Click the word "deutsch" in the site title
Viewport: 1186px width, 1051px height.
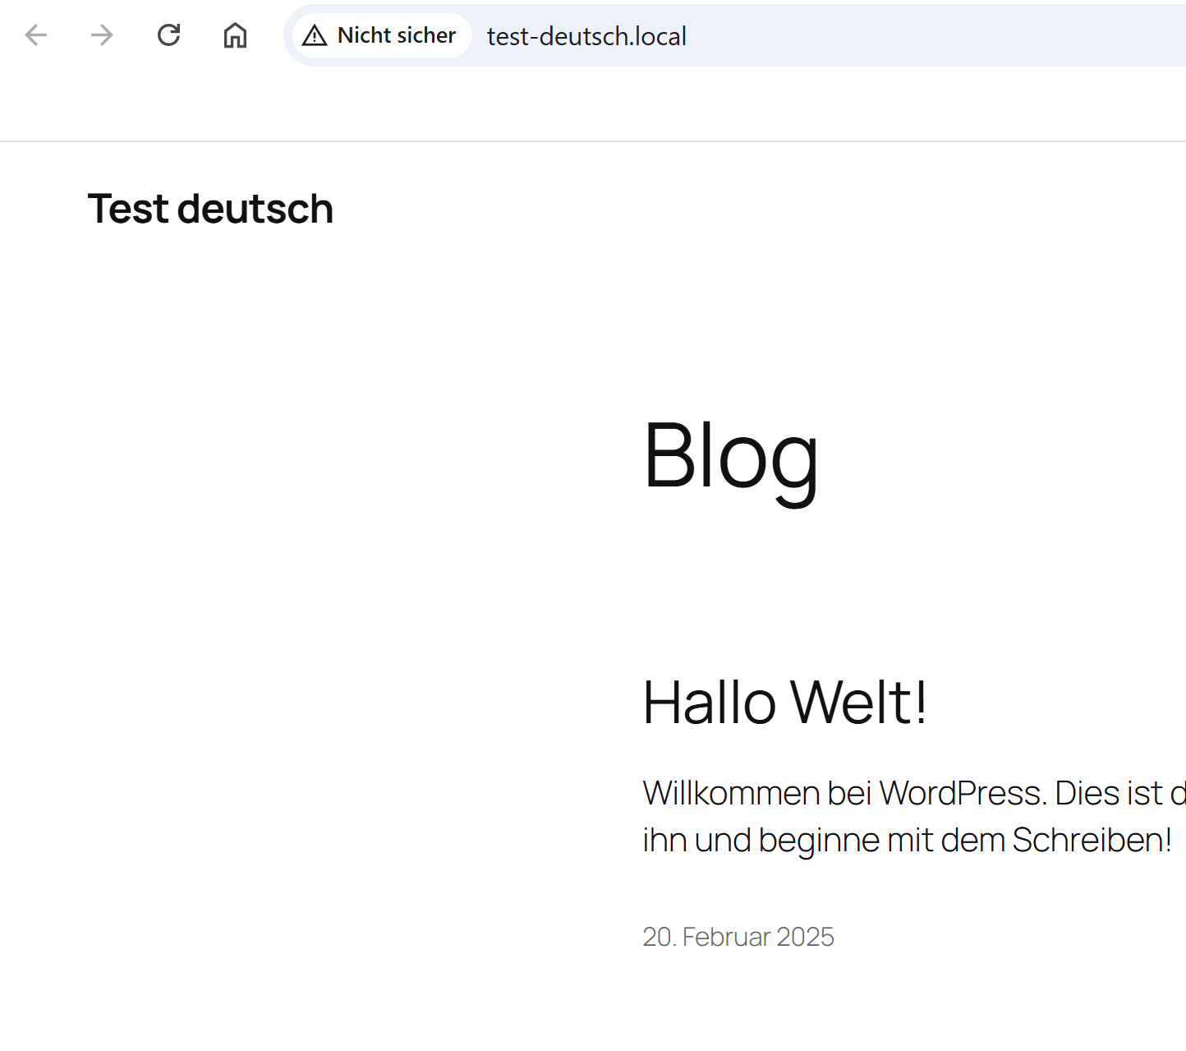tap(255, 209)
